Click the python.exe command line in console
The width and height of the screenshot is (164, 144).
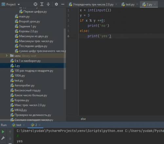point(90,131)
